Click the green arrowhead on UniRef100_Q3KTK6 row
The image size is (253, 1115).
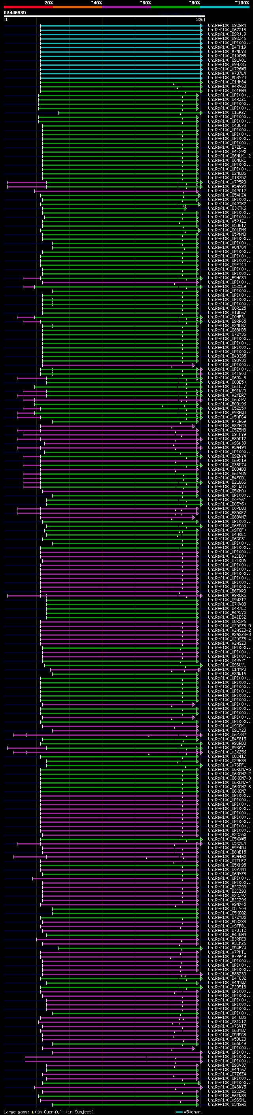185,208
